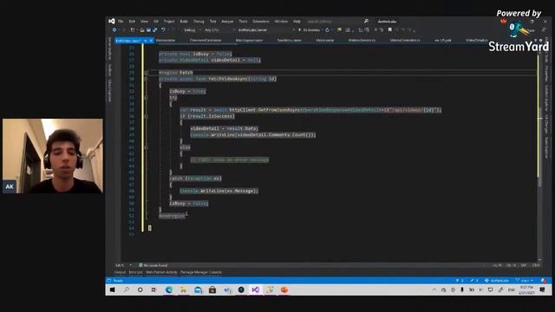Open the Web Publish Activity tab

point(161,272)
